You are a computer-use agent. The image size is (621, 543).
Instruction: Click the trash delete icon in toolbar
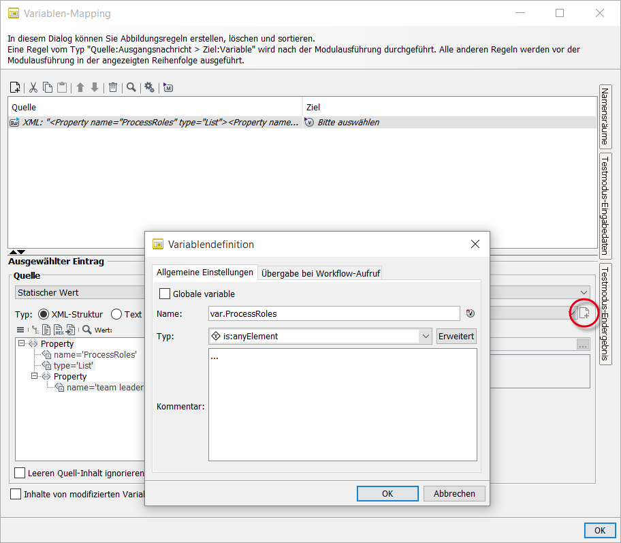tap(113, 87)
